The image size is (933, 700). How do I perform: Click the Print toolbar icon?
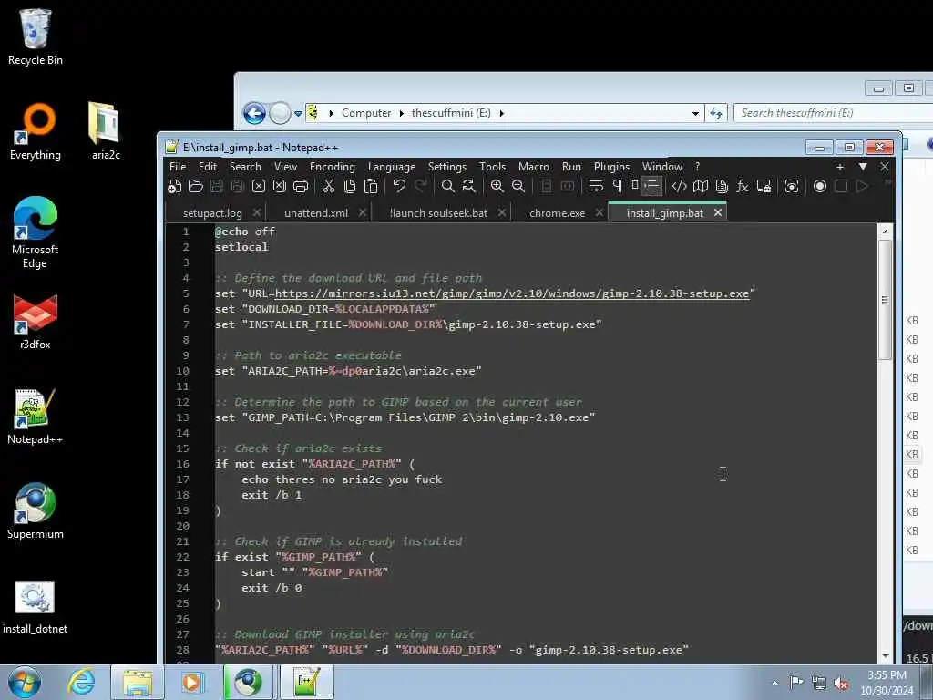301,187
